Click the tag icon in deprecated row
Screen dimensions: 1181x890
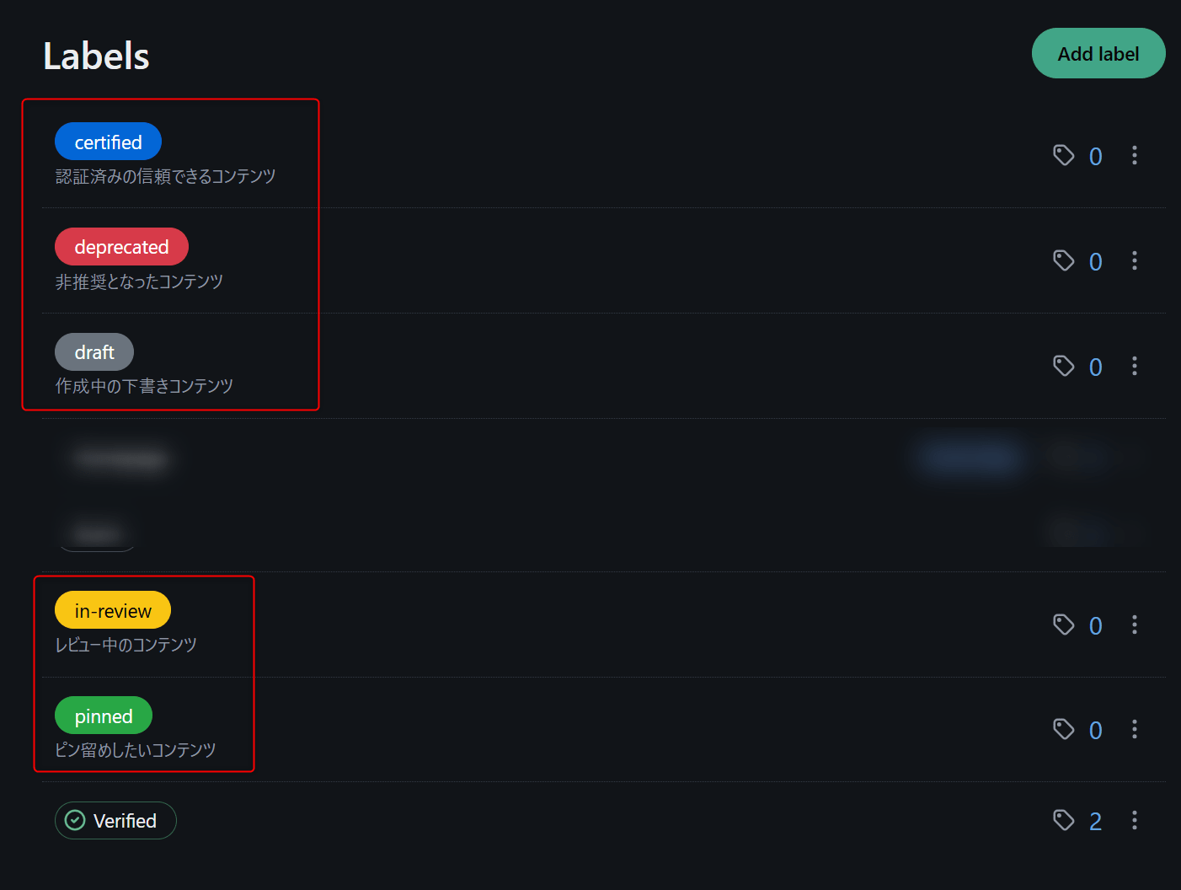(1064, 260)
